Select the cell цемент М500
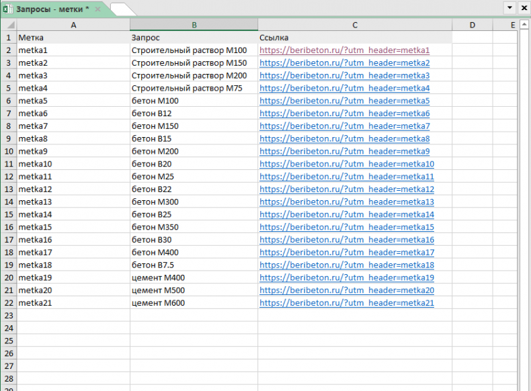The width and height of the screenshot is (531, 391). [x=158, y=290]
